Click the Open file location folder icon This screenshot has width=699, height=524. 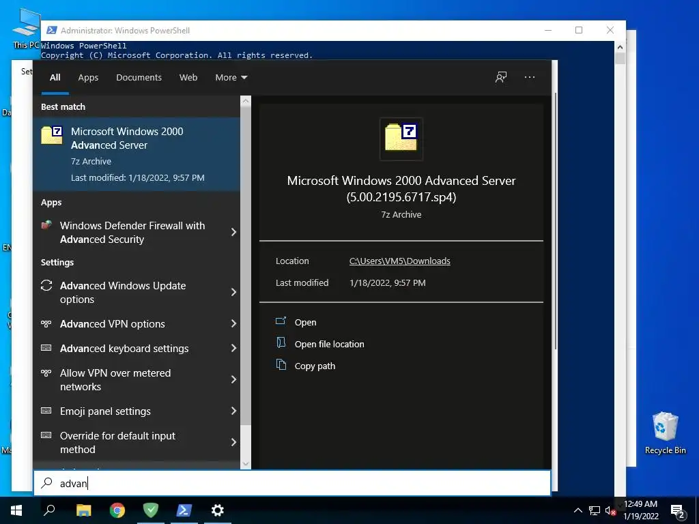[281, 343]
